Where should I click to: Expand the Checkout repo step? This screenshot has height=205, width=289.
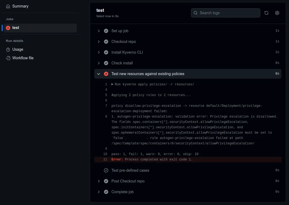(99, 42)
